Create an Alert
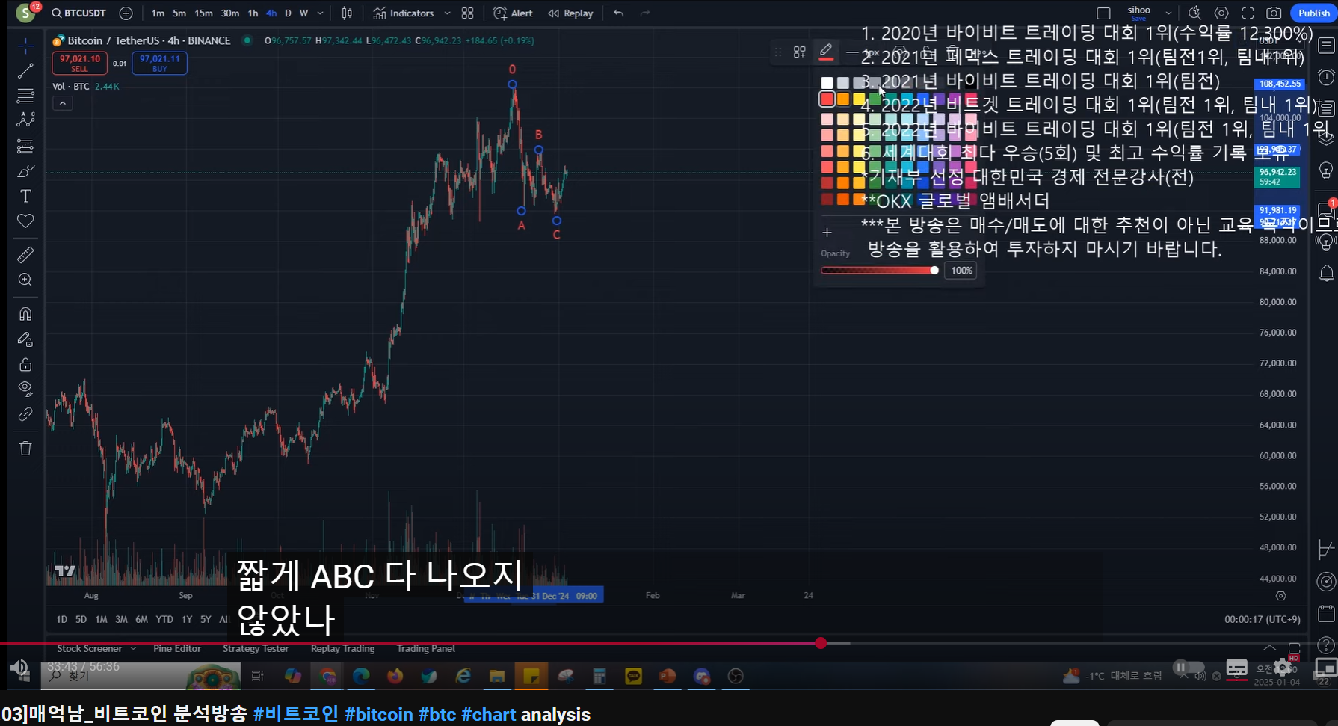This screenshot has width=1338, height=726. pyautogui.click(x=513, y=13)
